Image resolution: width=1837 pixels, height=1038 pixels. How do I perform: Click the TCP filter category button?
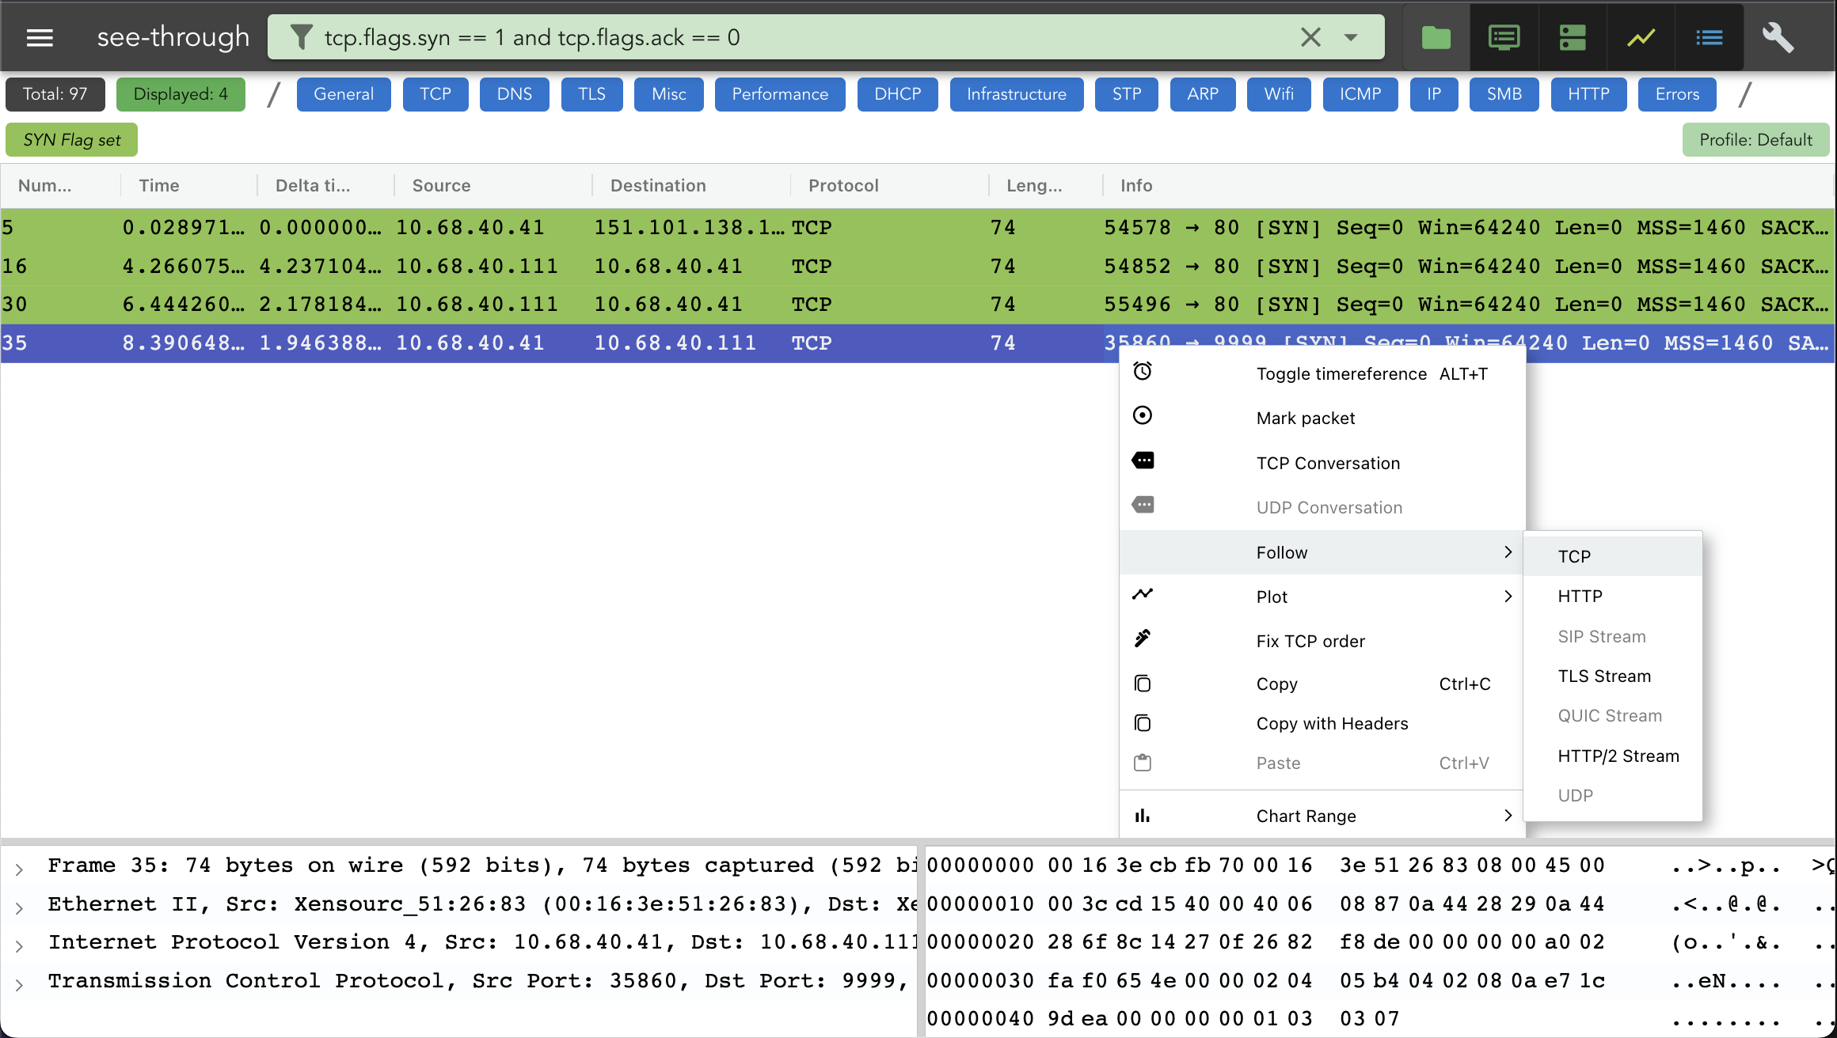tap(435, 94)
